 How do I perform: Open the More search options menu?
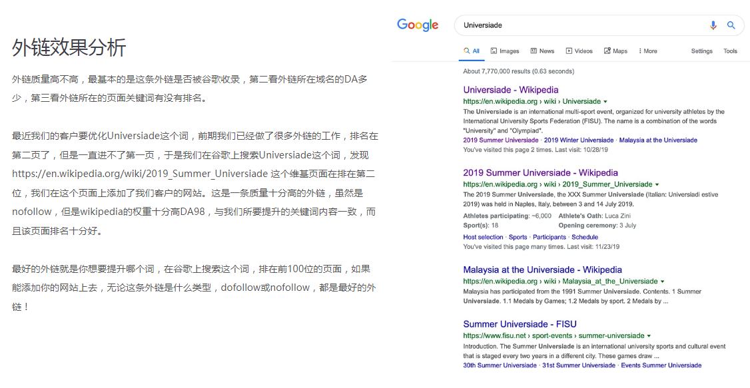[647, 51]
